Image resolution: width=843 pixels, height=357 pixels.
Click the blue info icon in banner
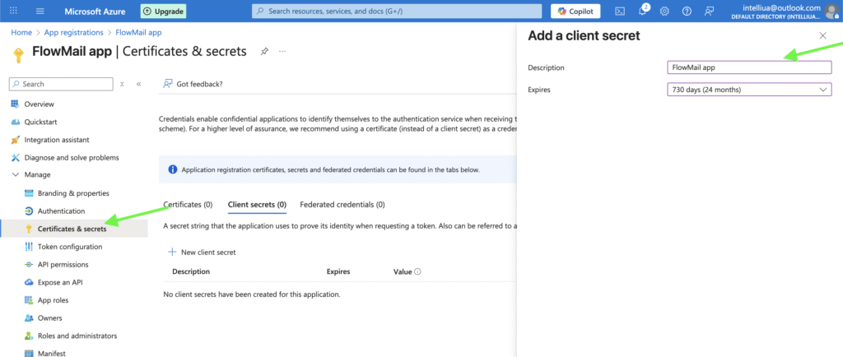173,169
